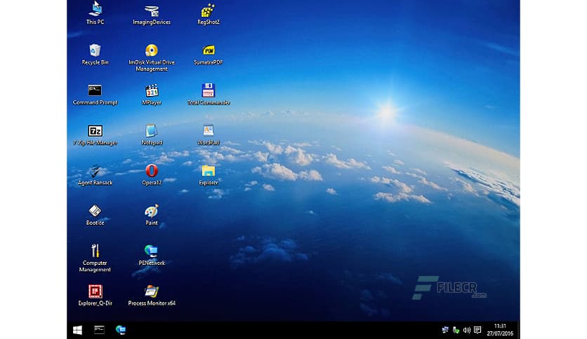Screen dimensions: 587x339
Task: Open SumatraPDF desktop icon
Action: (x=208, y=55)
